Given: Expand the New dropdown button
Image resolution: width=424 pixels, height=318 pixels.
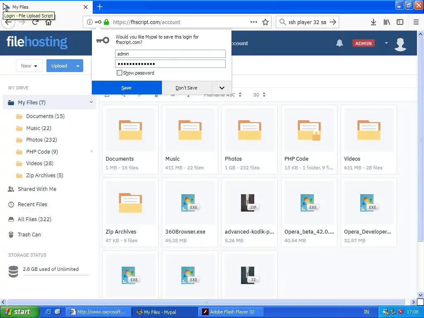Looking at the screenshot, I should [x=29, y=66].
